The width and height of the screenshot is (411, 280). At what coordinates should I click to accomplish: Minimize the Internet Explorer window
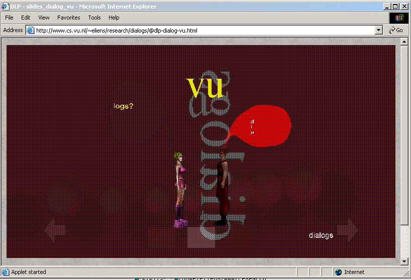387,7
